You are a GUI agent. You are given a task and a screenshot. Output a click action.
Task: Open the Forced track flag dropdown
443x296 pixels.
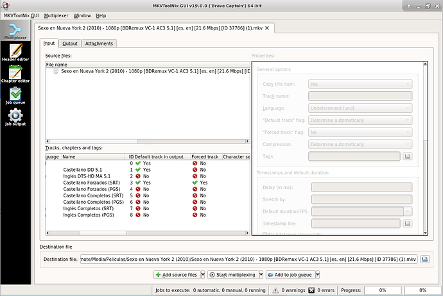point(360,132)
